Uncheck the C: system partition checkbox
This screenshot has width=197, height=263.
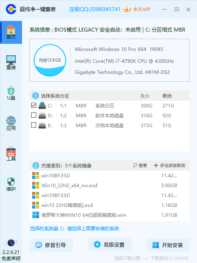coord(33,105)
